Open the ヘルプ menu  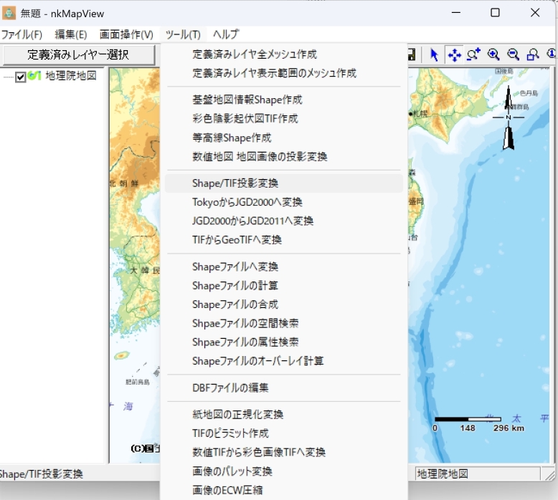[x=226, y=34]
